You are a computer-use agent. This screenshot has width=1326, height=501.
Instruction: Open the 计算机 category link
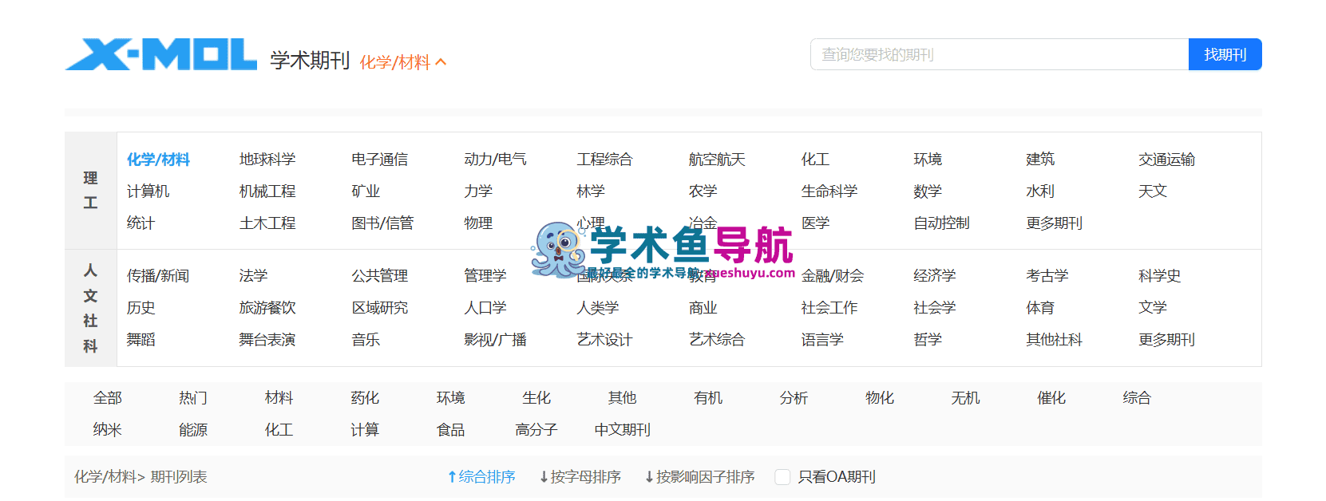click(x=148, y=191)
